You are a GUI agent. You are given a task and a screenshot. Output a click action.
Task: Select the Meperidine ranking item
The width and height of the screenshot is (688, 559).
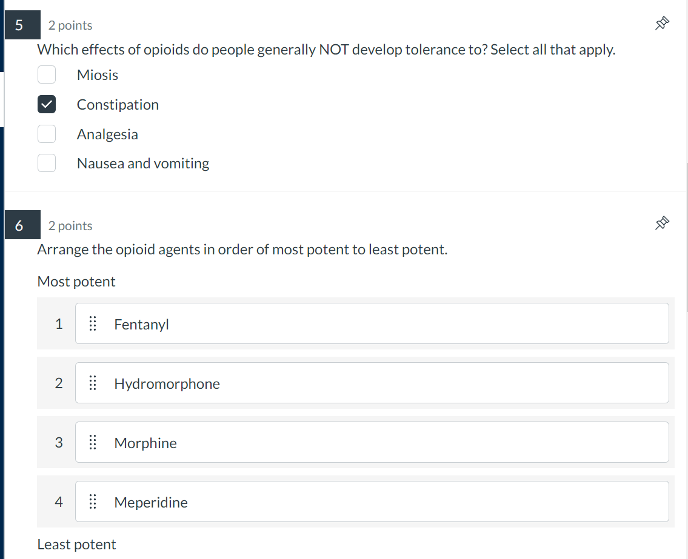372,502
